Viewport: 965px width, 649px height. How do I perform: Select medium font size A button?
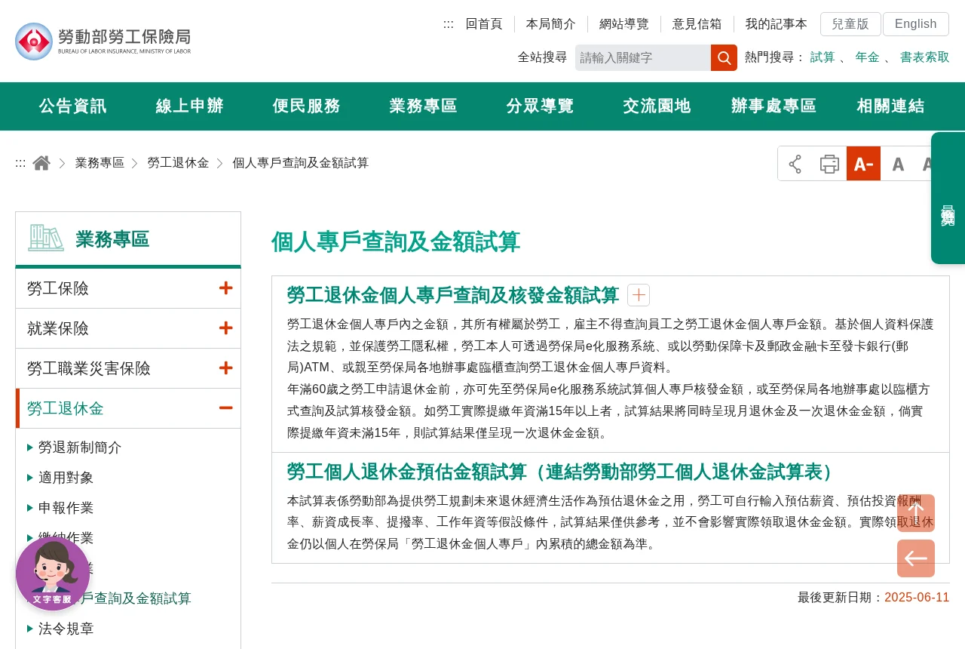[x=898, y=164]
